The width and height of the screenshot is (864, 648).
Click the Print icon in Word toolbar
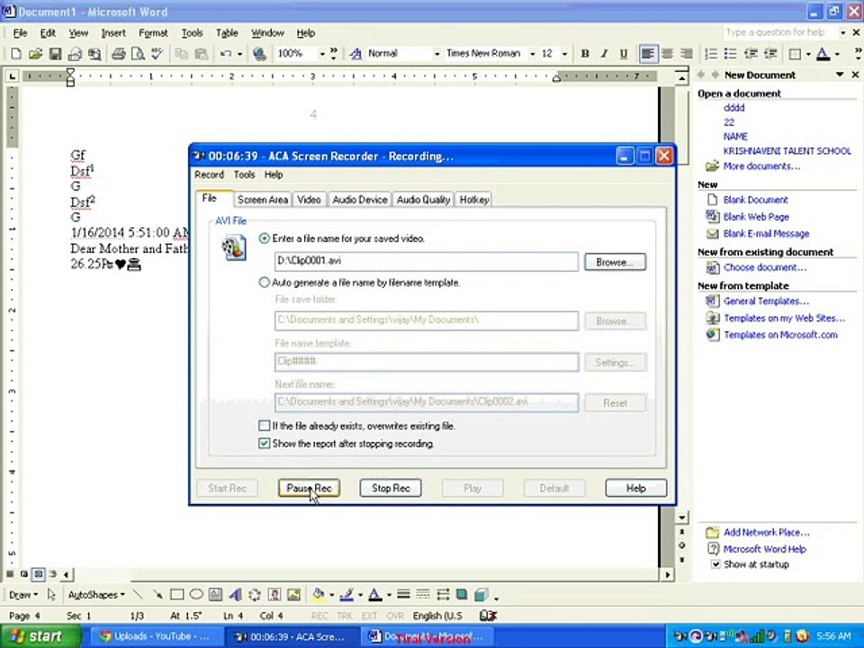[119, 53]
